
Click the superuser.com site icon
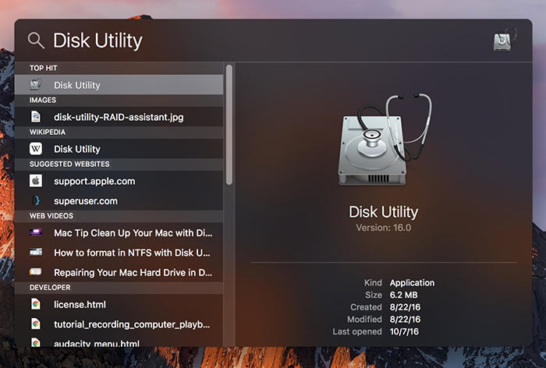[x=36, y=200]
